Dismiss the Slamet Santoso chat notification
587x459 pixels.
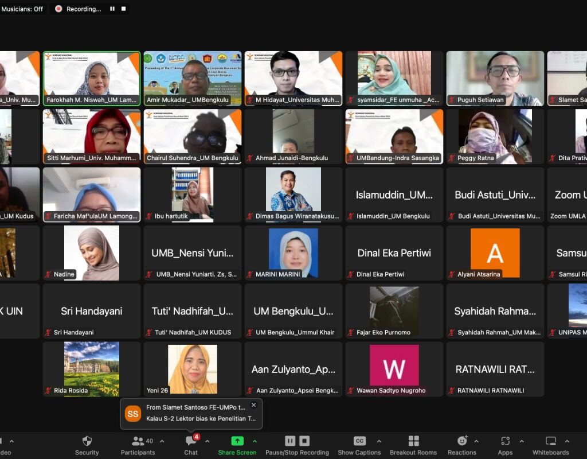coord(253,405)
